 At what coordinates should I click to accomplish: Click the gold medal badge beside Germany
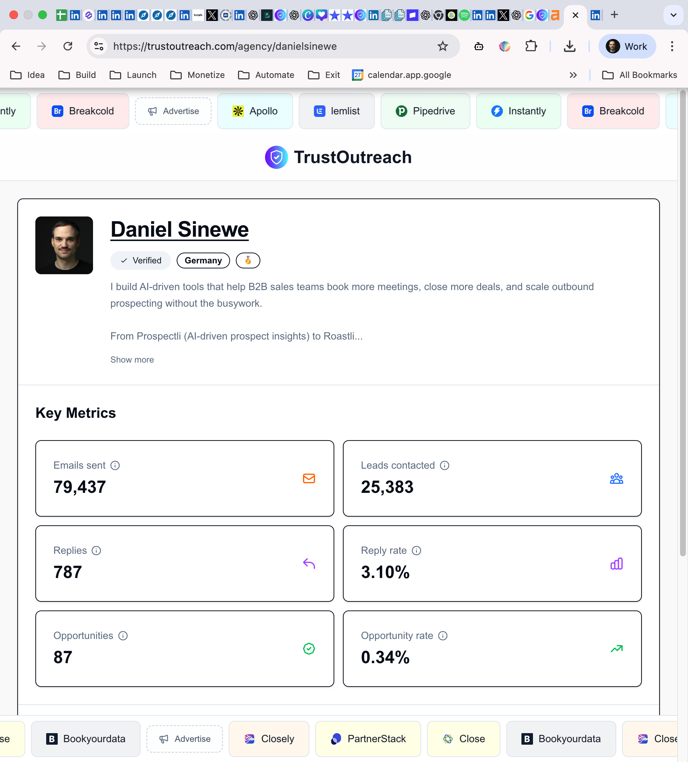(x=248, y=260)
